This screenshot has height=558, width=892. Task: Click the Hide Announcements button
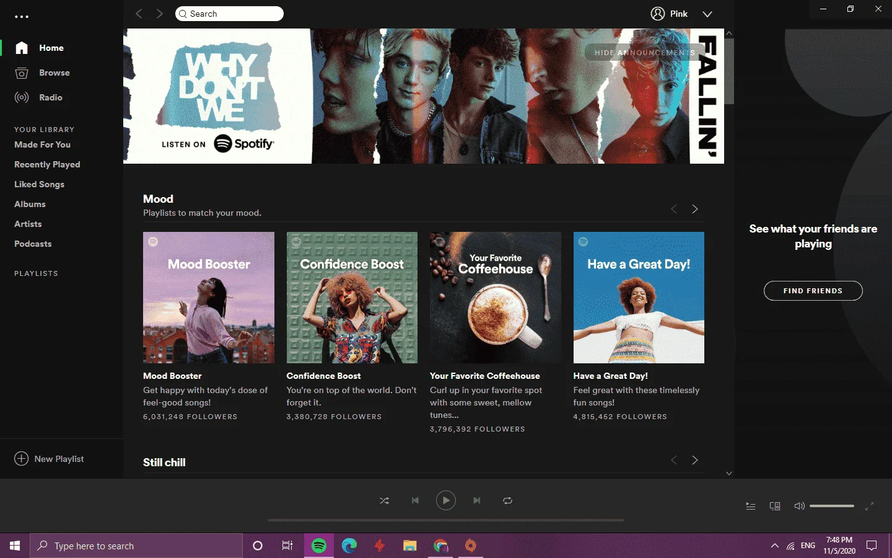pos(644,53)
